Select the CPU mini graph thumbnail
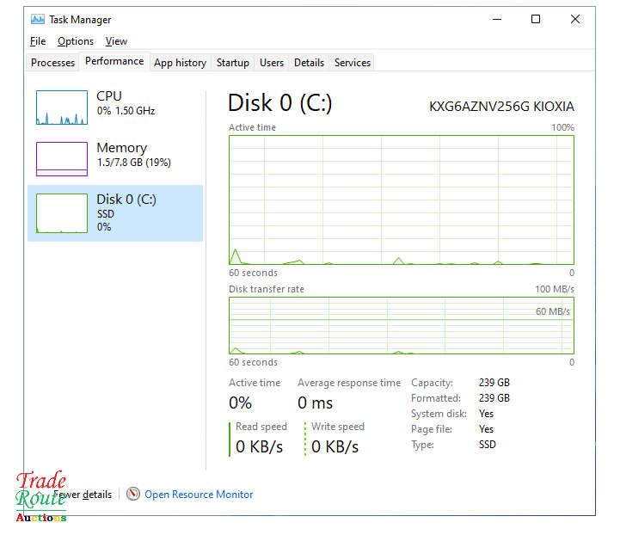This screenshot has width=620, height=541. (62, 108)
